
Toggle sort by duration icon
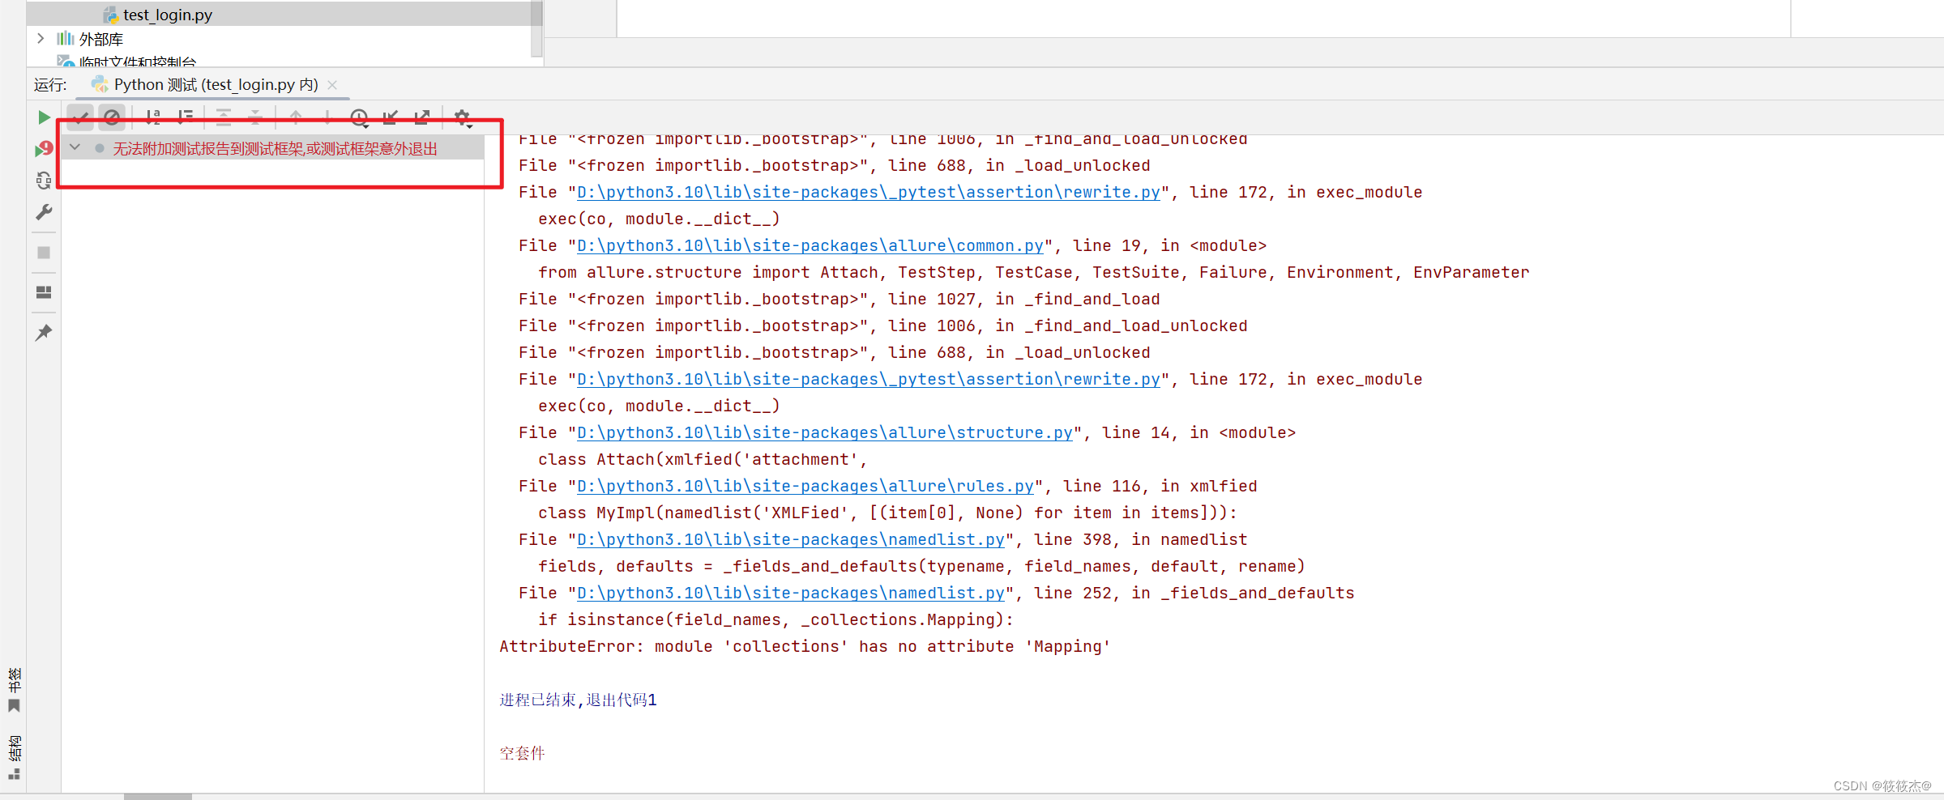click(x=186, y=118)
